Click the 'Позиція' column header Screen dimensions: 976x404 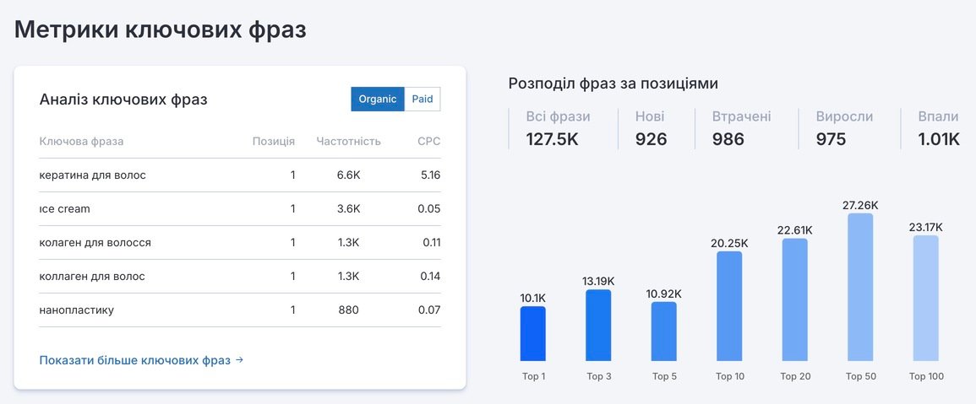point(274,141)
